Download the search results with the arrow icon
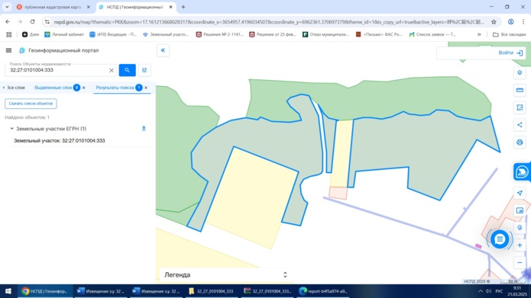 [x=144, y=128]
